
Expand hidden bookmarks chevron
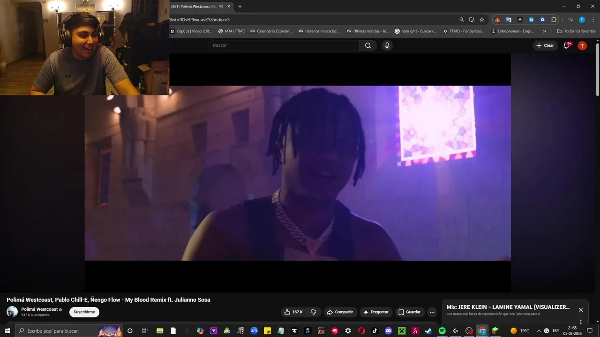(544, 31)
